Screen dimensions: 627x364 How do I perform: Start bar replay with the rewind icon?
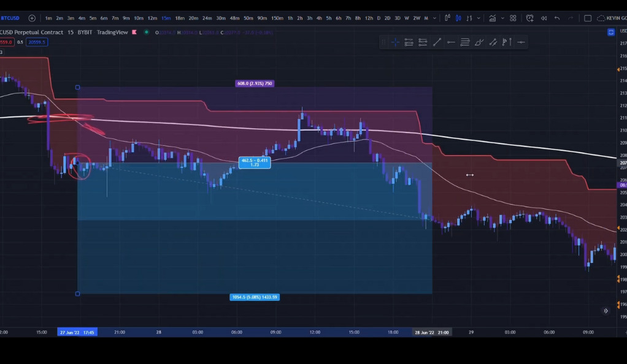click(x=544, y=18)
